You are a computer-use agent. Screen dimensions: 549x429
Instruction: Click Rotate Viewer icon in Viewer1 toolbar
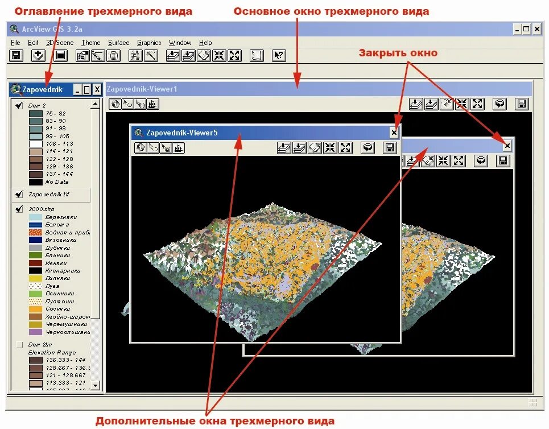click(x=500, y=104)
